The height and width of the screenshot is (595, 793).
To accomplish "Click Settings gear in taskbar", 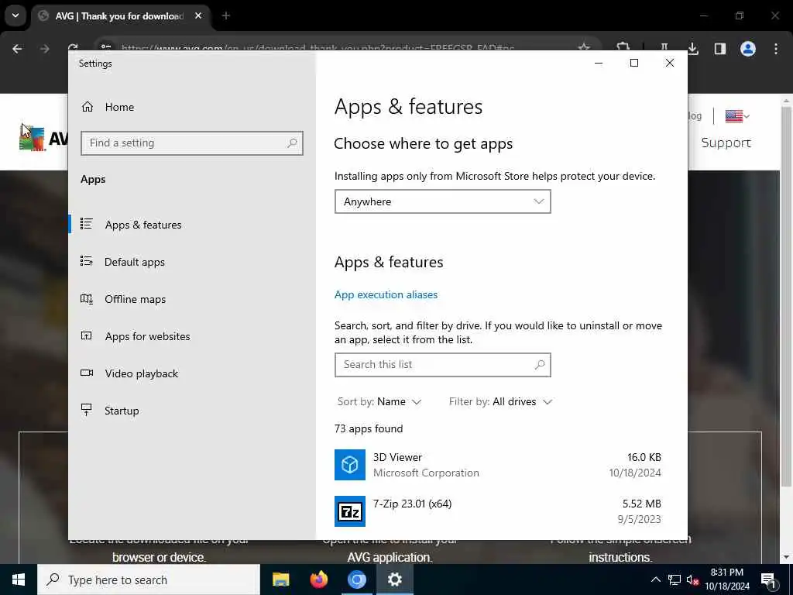I will (394, 580).
